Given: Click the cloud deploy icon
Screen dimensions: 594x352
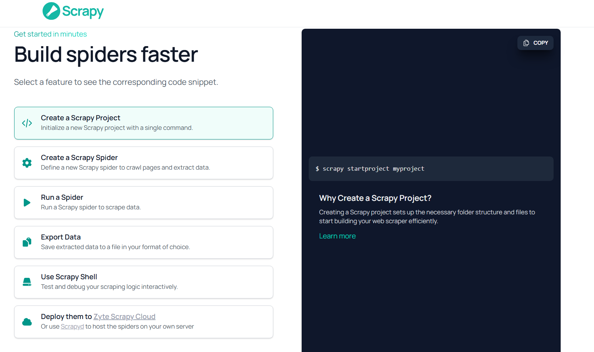Looking at the screenshot, I should (x=27, y=322).
